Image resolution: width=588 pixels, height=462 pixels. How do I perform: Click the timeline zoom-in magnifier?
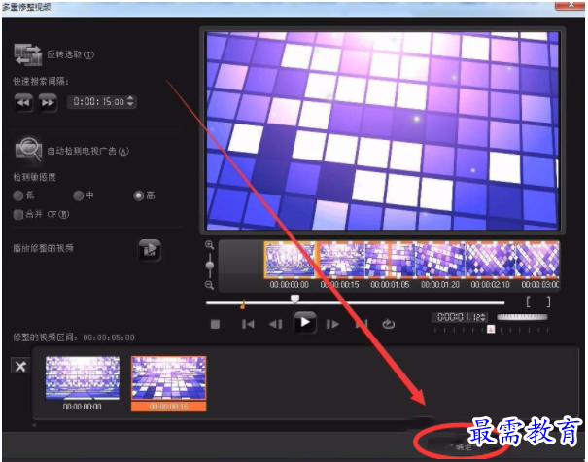click(209, 245)
